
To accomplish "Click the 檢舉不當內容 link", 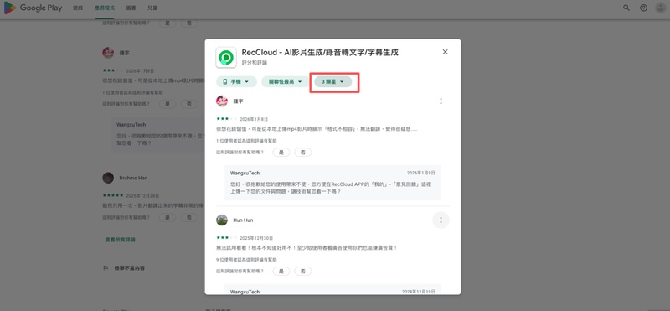I will [130, 268].
